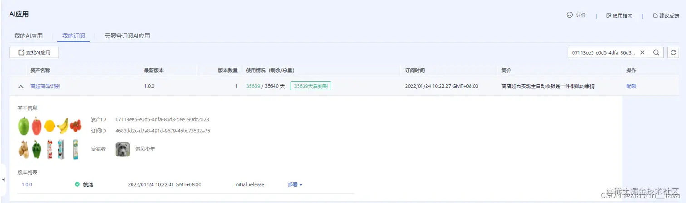Click 追风少年 publisher name

pyautogui.click(x=145, y=149)
